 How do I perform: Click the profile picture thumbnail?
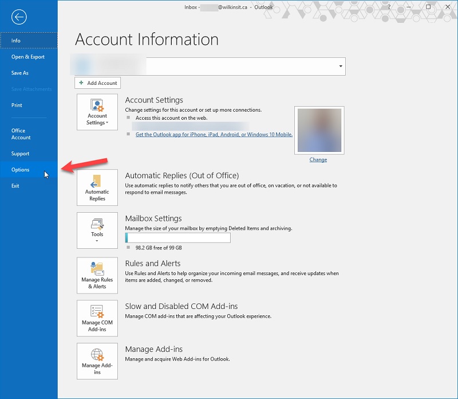coord(319,130)
